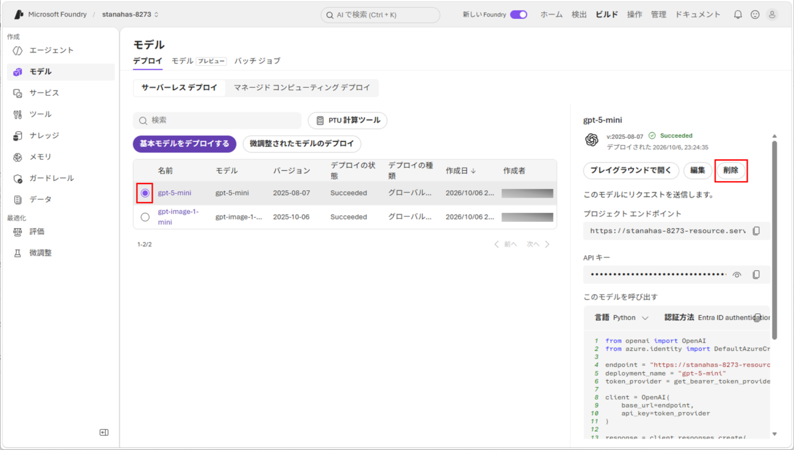
Task: Select the gpt-5-mini radio button
Action: (145, 193)
